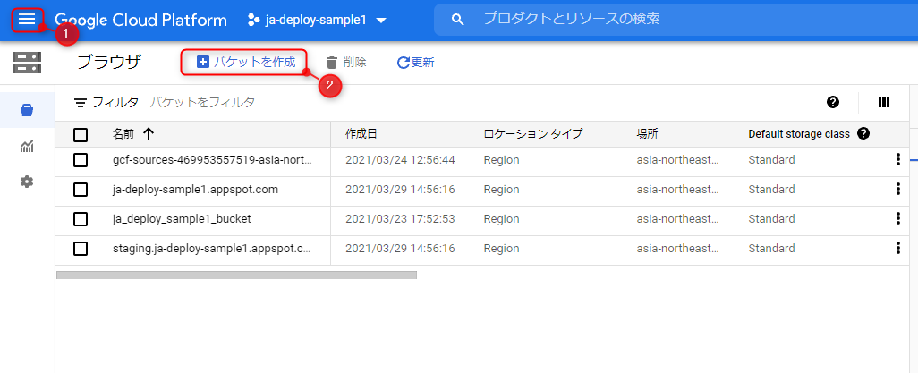This screenshot has height=373, width=918.
Task: Click the 作成日 column header
Action: [361, 134]
